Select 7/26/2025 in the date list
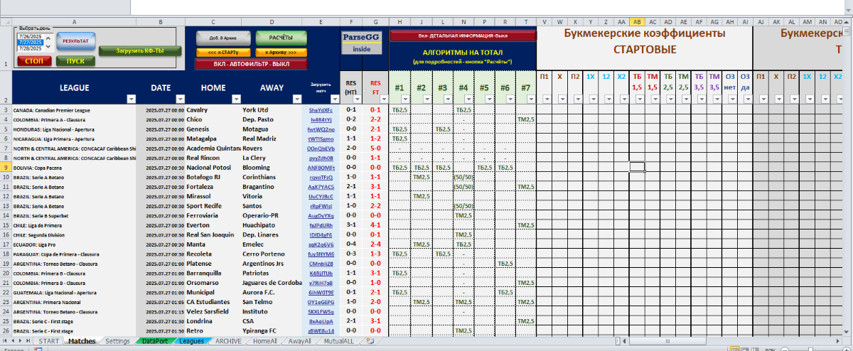Viewport: 853px width, 351px height. coord(29,36)
